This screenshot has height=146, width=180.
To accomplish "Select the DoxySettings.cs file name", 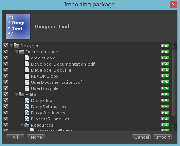I will pos(48,107).
